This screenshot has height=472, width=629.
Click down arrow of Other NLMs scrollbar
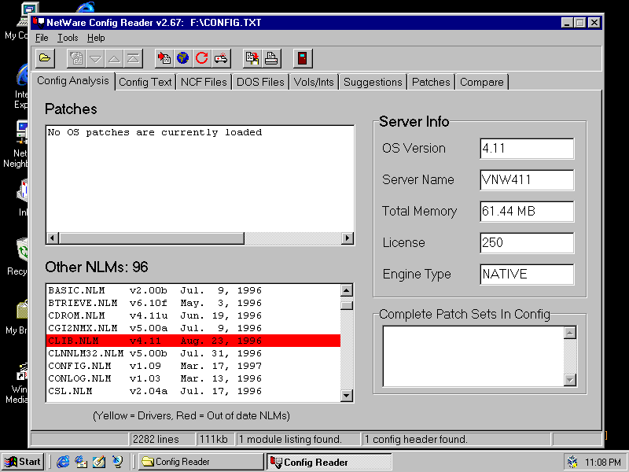[347, 396]
